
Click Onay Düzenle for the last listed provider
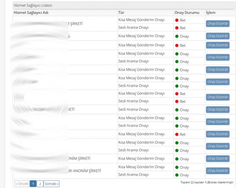point(218,171)
